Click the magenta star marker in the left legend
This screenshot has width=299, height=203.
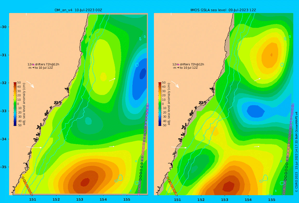pyautogui.click(x=34, y=65)
